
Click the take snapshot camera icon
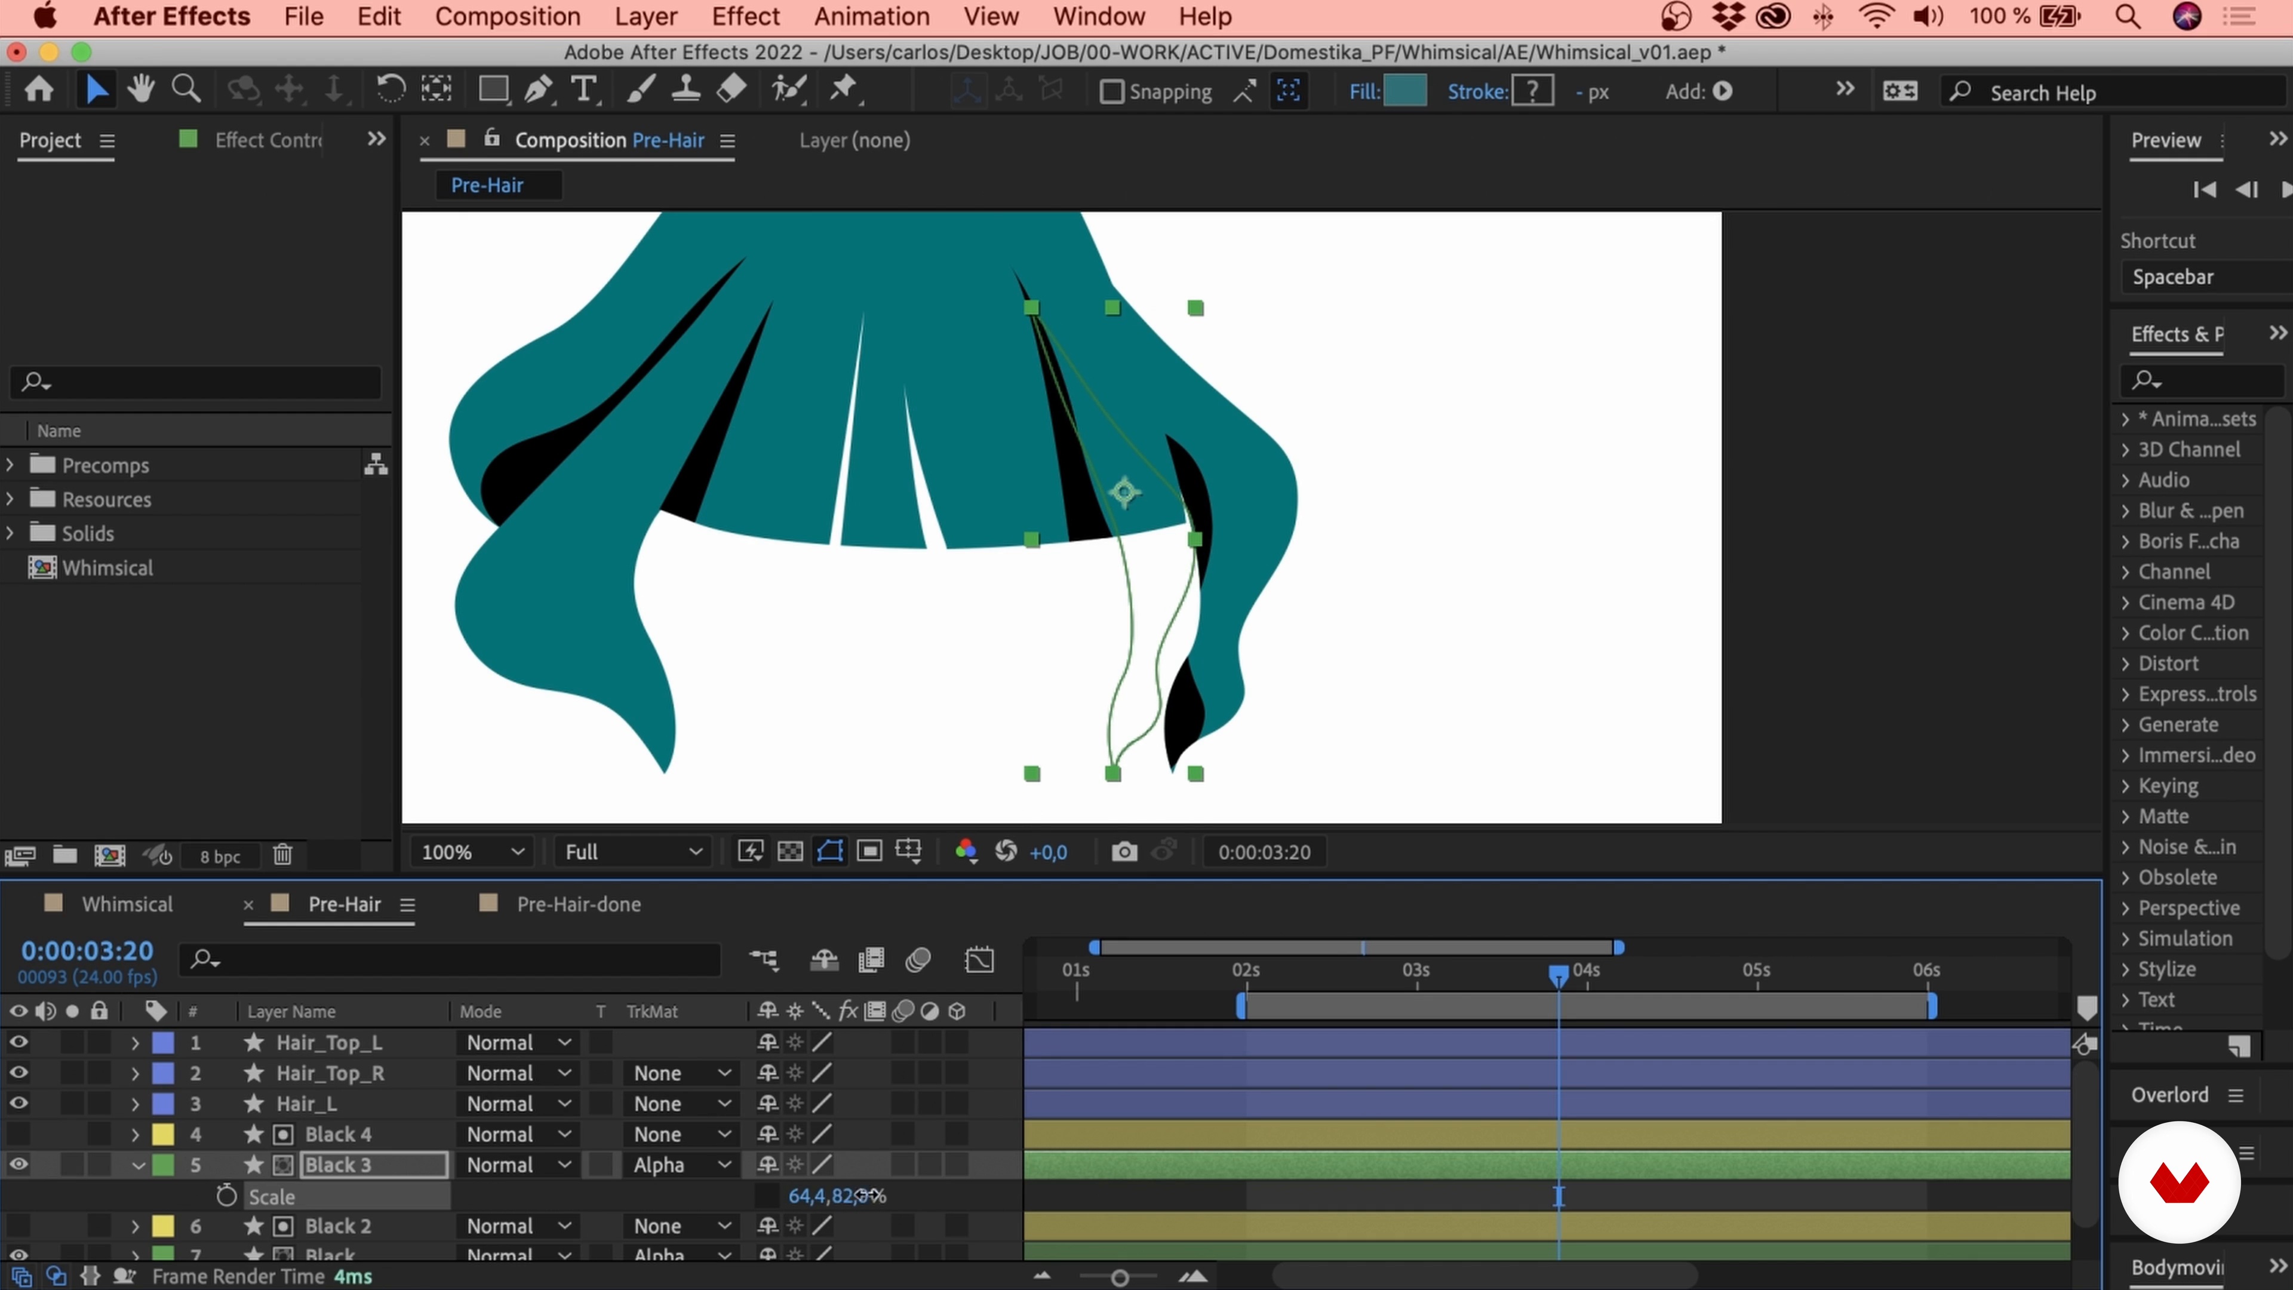[1124, 852]
